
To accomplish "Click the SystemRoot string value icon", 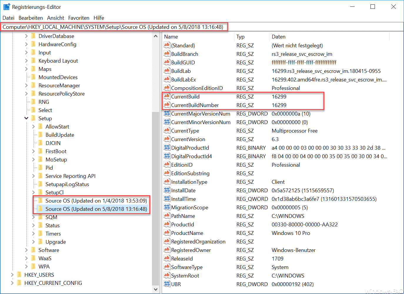I will point(167,275).
